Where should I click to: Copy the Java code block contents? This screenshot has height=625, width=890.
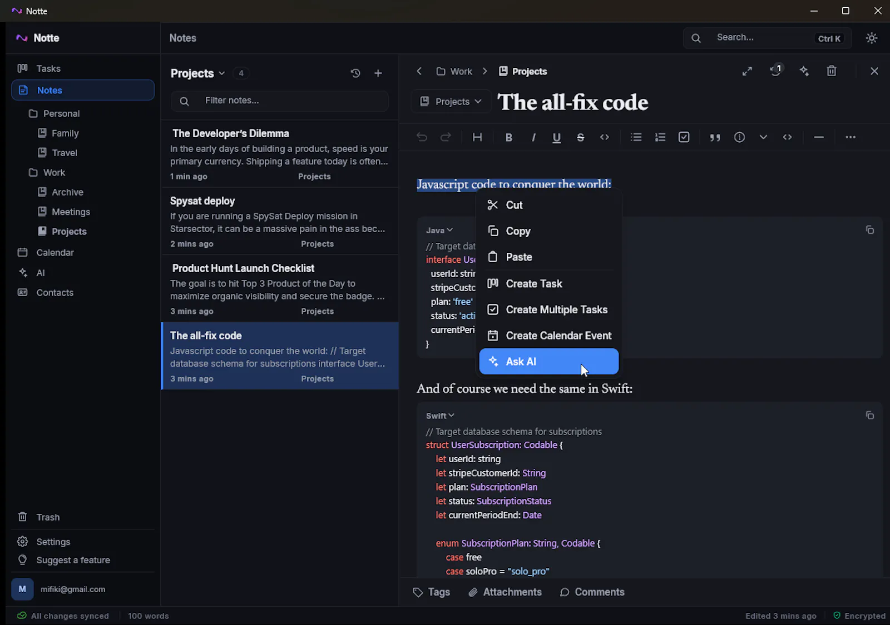(x=869, y=230)
